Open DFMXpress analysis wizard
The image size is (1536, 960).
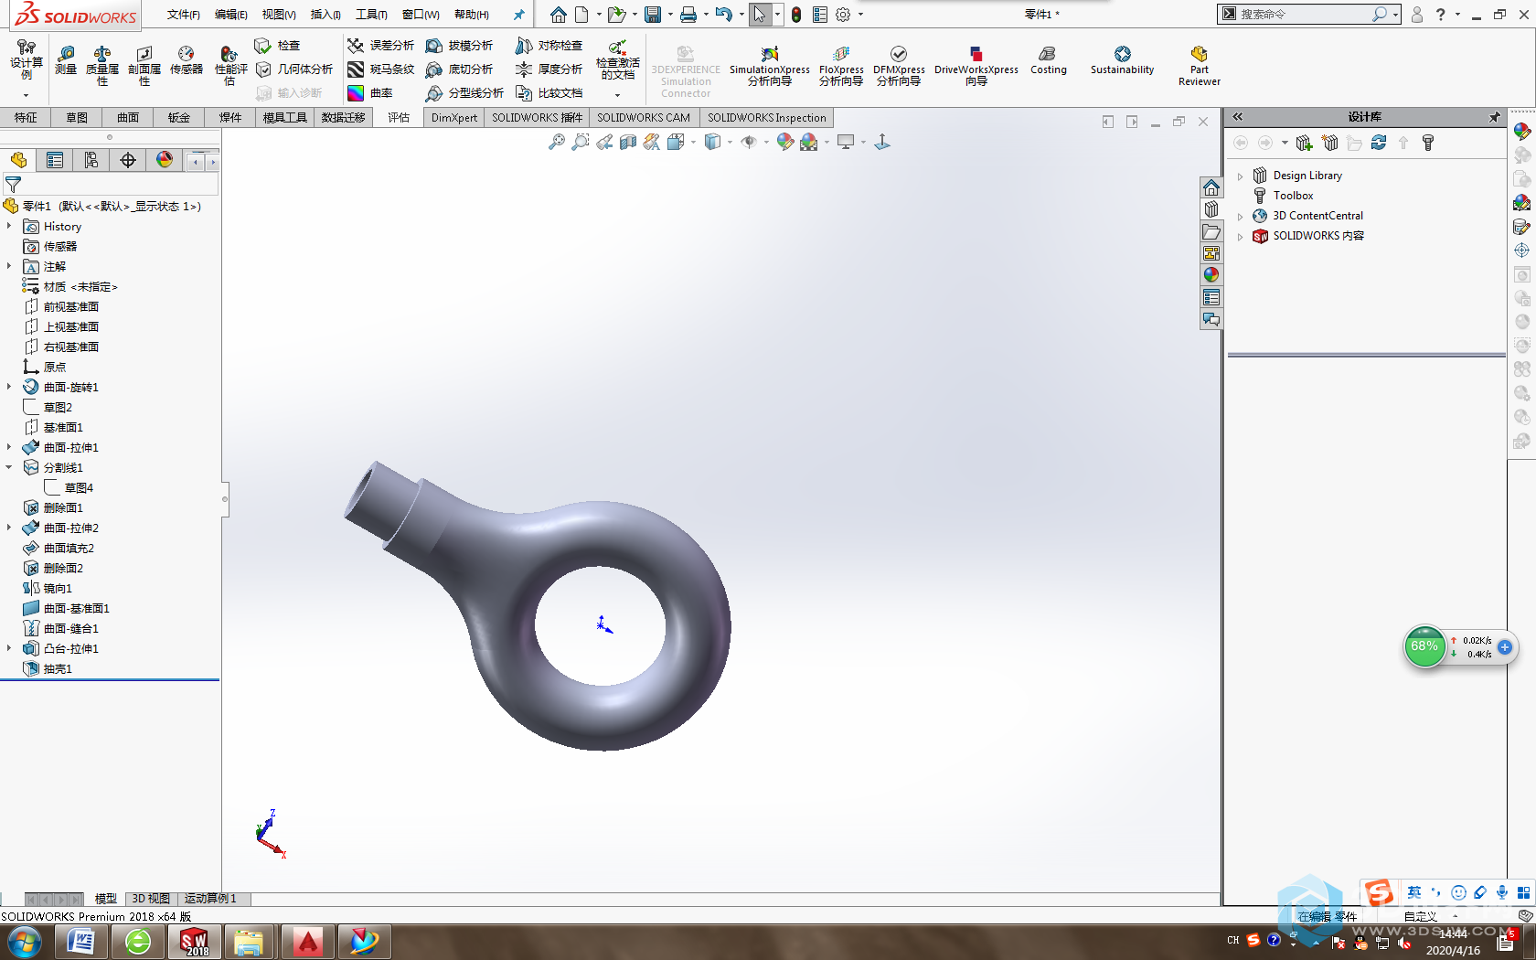[899, 66]
